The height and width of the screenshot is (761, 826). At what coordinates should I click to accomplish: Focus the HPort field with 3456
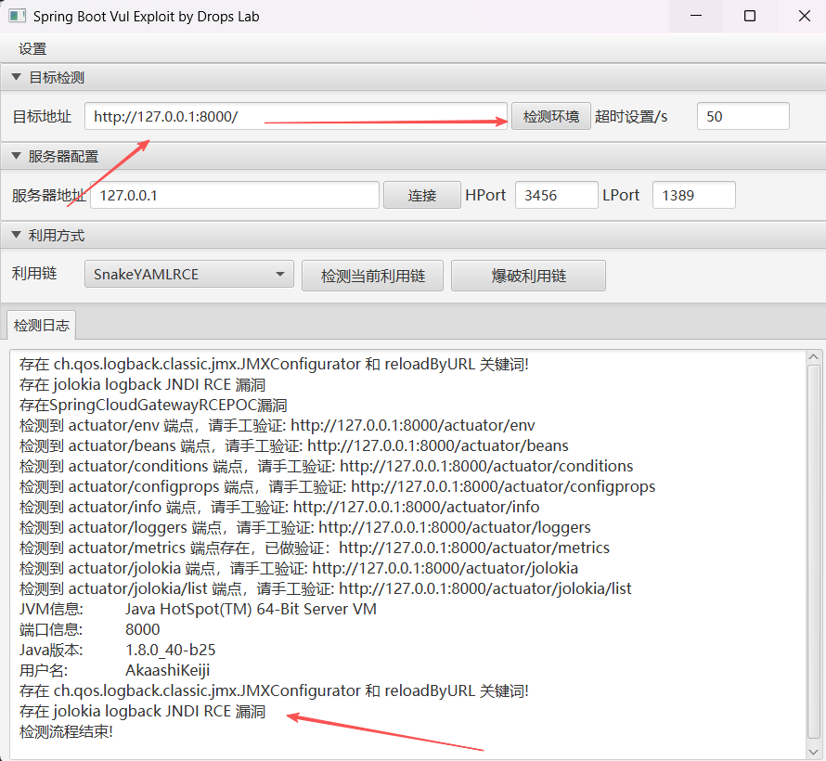(556, 196)
